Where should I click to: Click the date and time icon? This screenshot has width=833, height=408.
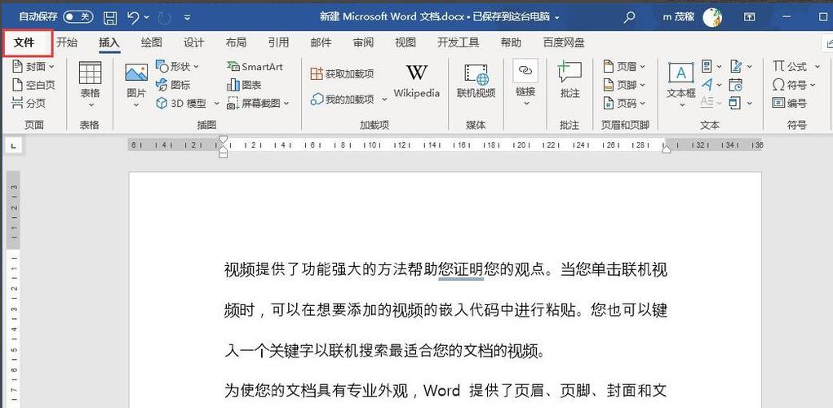point(736,85)
